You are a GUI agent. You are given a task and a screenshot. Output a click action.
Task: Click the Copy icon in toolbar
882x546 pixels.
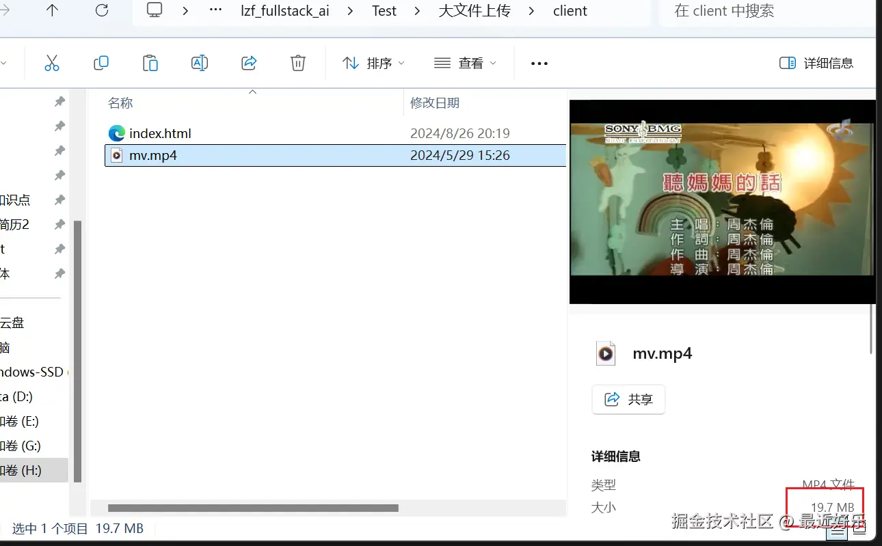coord(101,63)
